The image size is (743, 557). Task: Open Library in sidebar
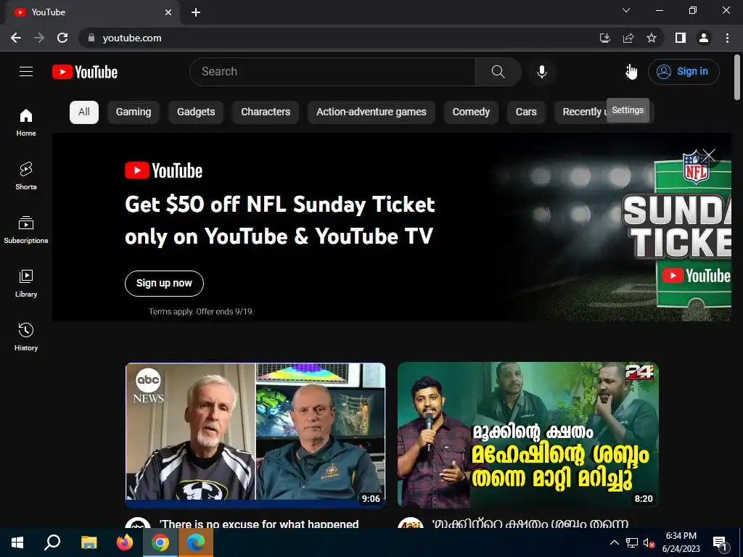[x=26, y=283]
